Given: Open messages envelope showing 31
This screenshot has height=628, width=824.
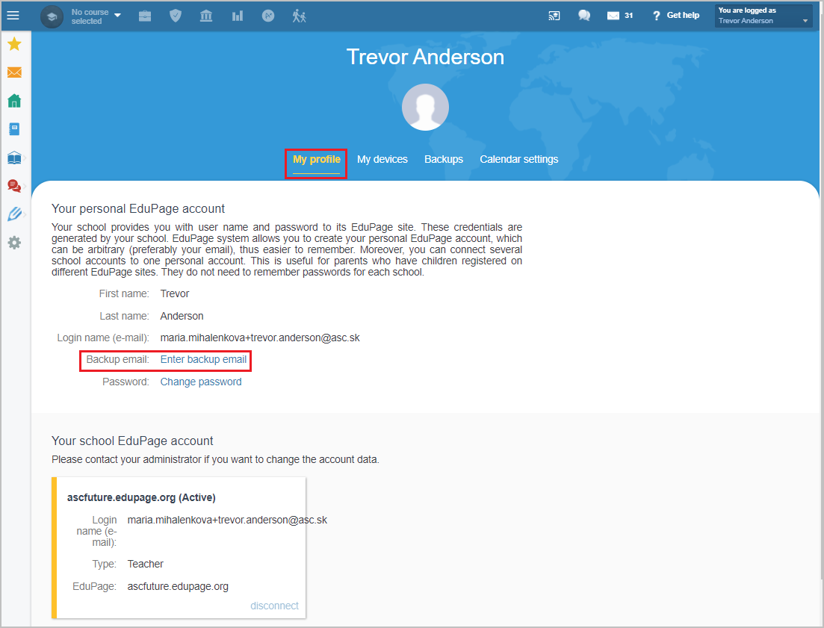Looking at the screenshot, I should pyautogui.click(x=619, y=16).
